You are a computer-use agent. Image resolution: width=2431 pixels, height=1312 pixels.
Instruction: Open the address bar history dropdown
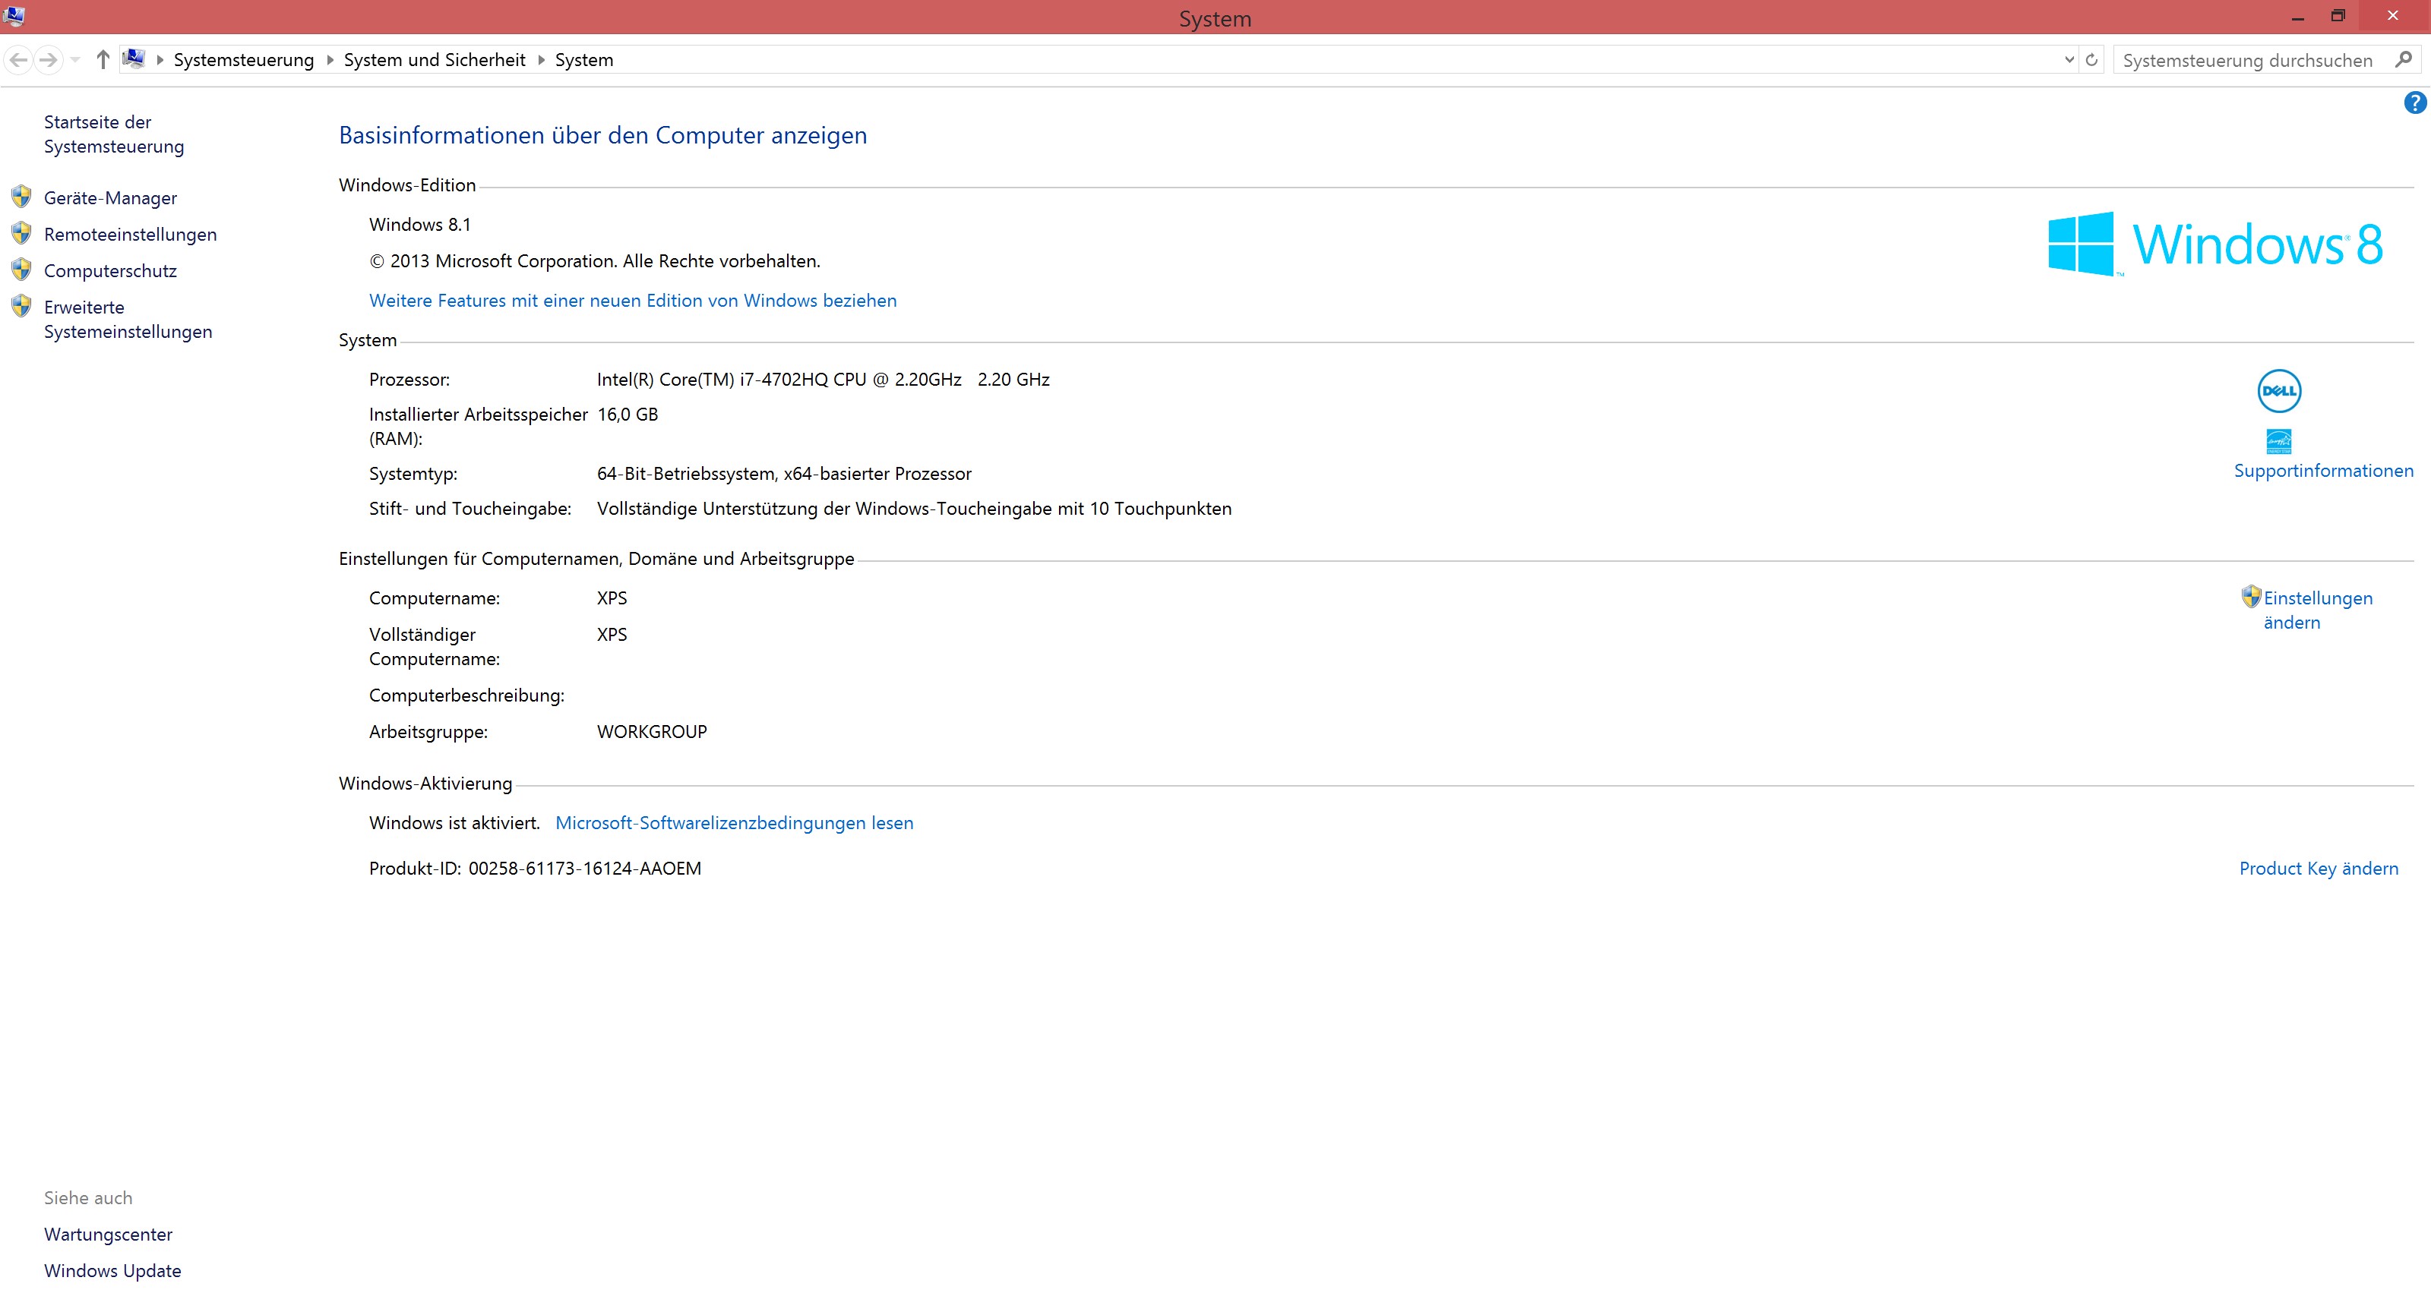(2069, 59)
